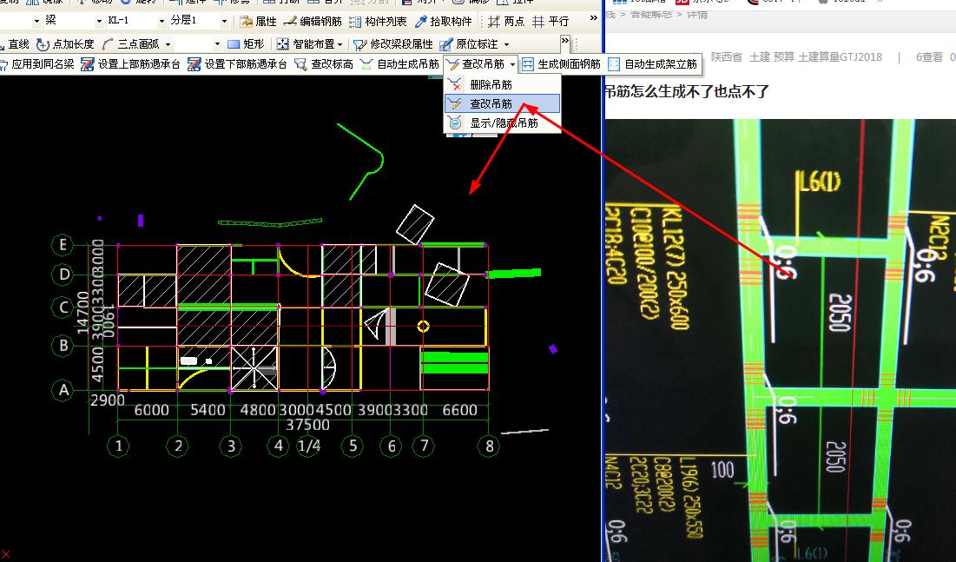The width and height of the screenshot is (956, 562).
Task: Open the 属性 properties tool
Action: coord(259,22)
